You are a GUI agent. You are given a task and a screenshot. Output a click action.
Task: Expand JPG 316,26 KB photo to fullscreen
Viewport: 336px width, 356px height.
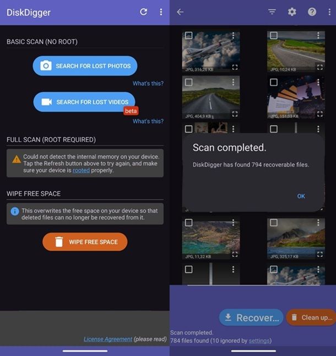[235, 67]
